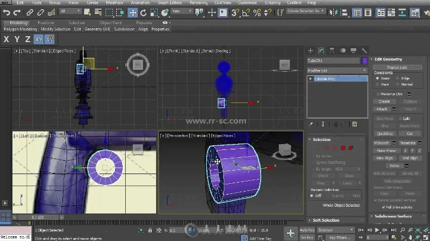Switch to the Freeform ribbon tab
Viewport: 430px width, 241px height.
(x=46, y=22)
